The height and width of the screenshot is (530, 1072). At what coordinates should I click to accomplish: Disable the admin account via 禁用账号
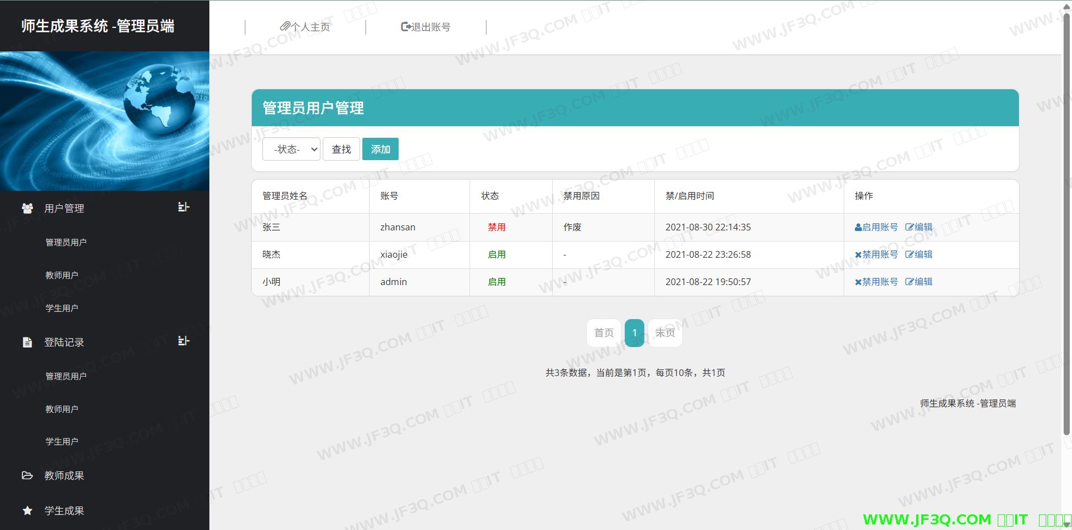[877, 282]
